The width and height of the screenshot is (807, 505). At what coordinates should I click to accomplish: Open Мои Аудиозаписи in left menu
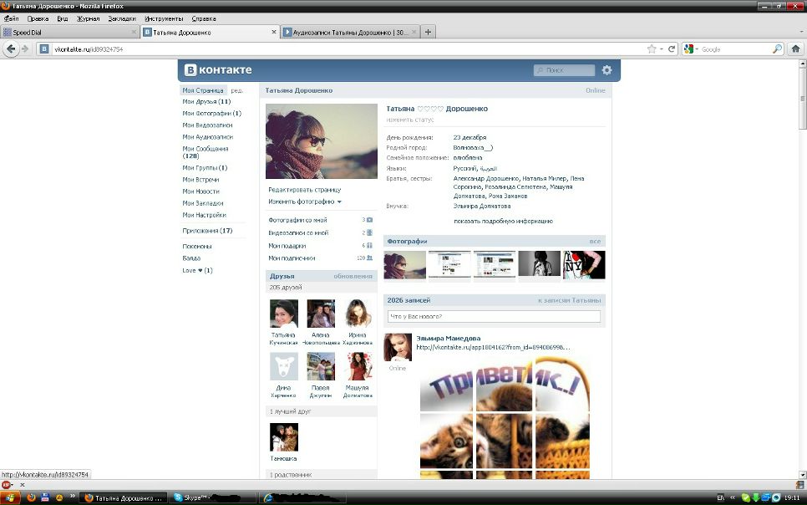[x=207, y=136]
